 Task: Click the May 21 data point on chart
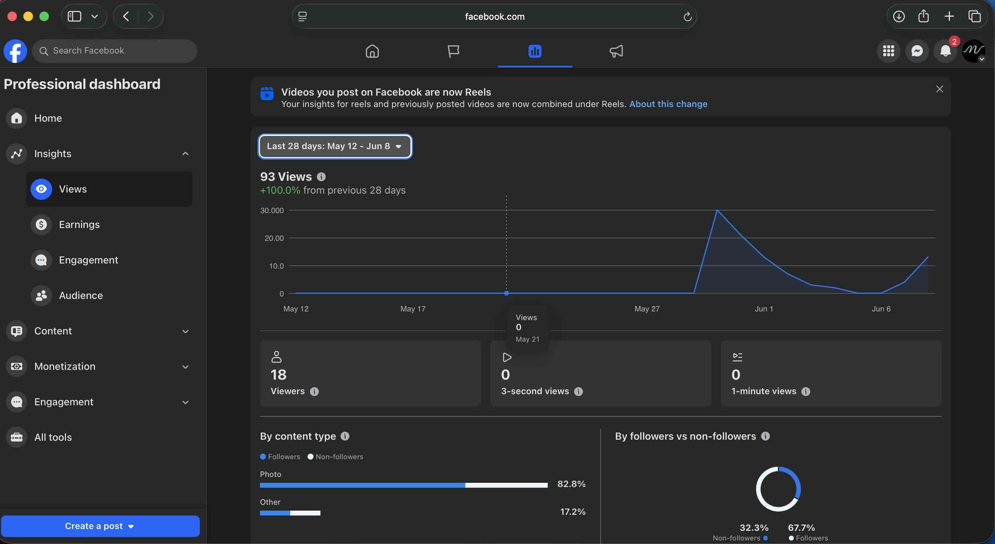(x=506, y=293)
